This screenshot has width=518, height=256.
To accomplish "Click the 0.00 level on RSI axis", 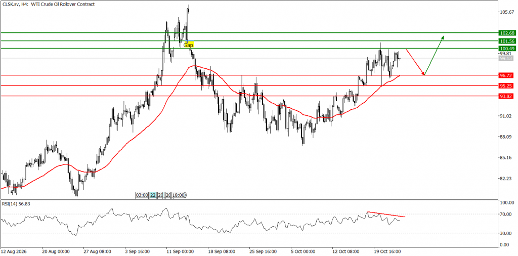I will [505, 245].
